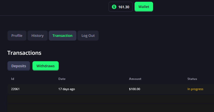Click the Date column header

[x=62, y=79]
